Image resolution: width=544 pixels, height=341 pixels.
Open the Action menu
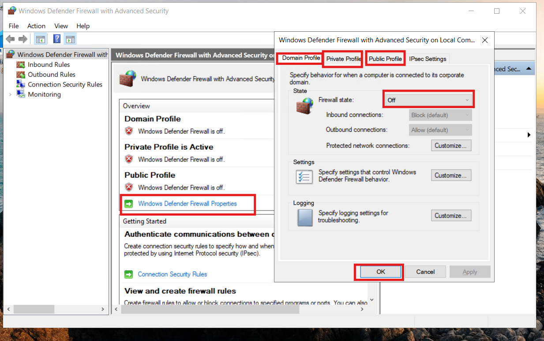click(x=36, y=26)
